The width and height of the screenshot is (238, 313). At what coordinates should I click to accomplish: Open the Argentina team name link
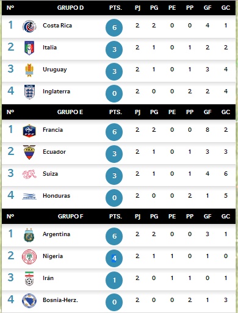click(x=56, y=234)
